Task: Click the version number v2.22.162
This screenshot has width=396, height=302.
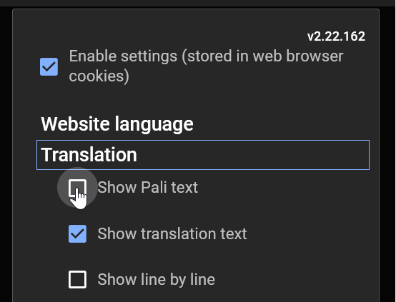Action: pyautogui.click(x=336, y=36)
